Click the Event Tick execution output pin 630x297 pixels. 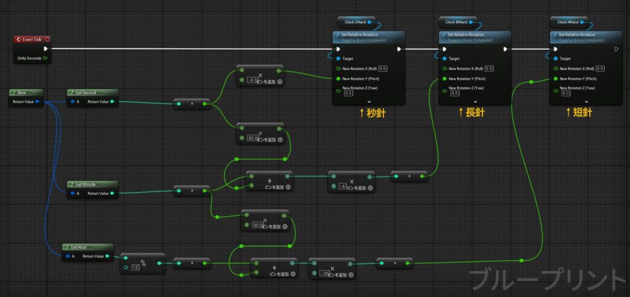click(x=45, y=49)
